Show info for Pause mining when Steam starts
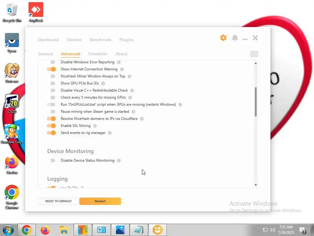The width and height of the screenshot is (314, 236). 133,112
